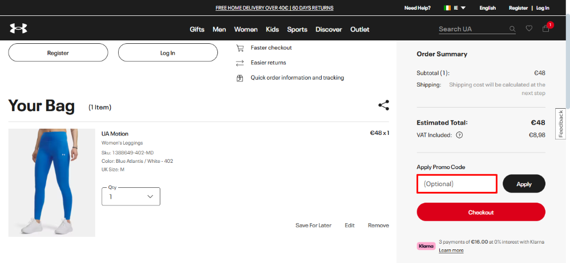Open the Women menu
This screenshot has height=263, width=570.
point(246,30)
